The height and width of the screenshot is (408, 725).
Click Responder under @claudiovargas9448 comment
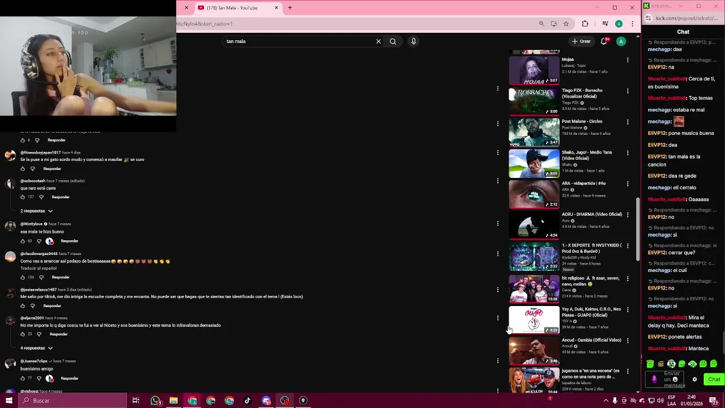pyautogui.click(x=61, y=277)
